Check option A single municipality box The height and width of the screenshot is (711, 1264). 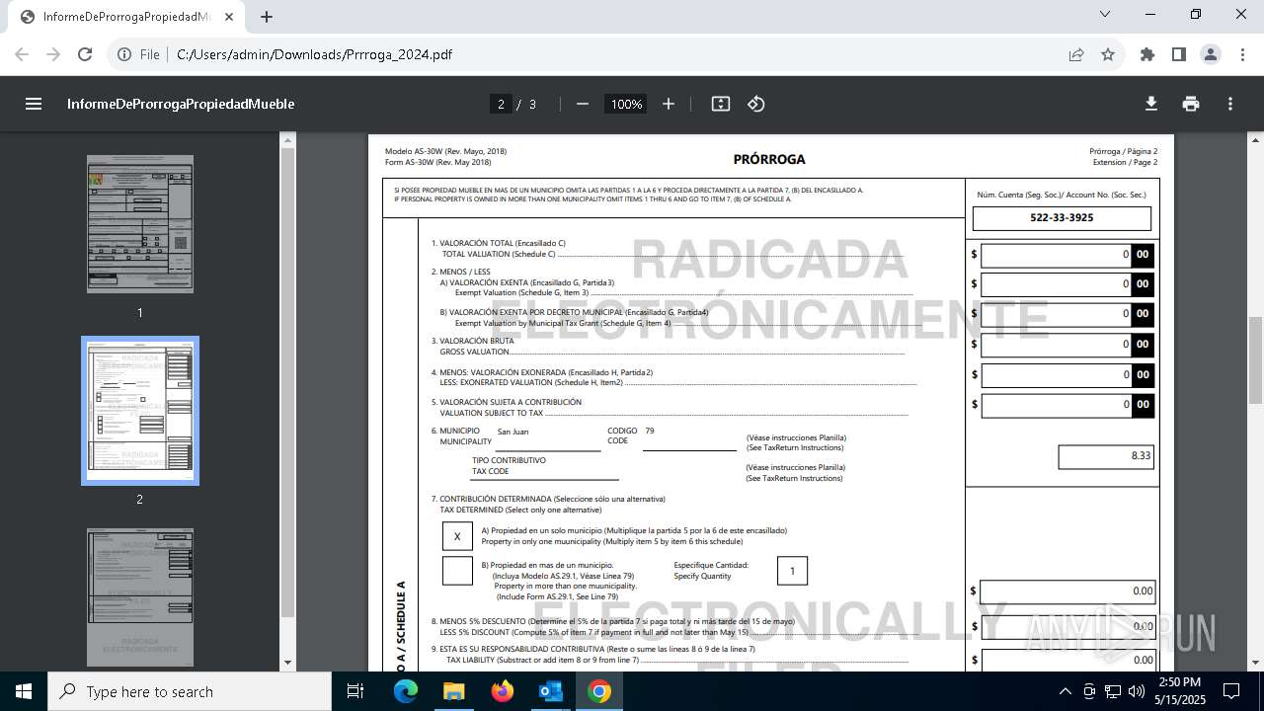pyautogui.click(x=457, y=536)
